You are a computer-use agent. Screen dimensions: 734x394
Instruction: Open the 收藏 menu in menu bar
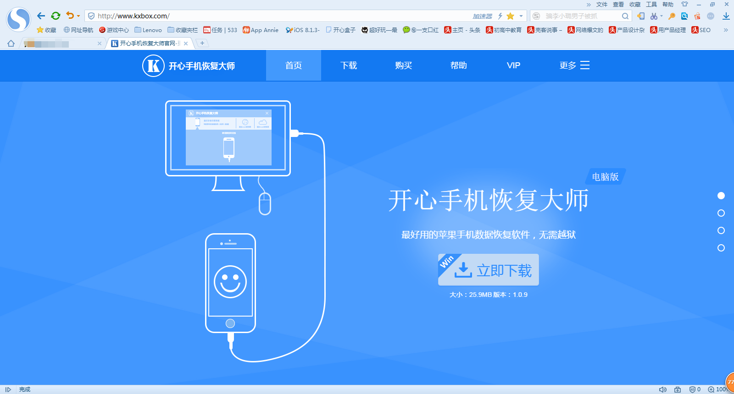tap(635, 5)
